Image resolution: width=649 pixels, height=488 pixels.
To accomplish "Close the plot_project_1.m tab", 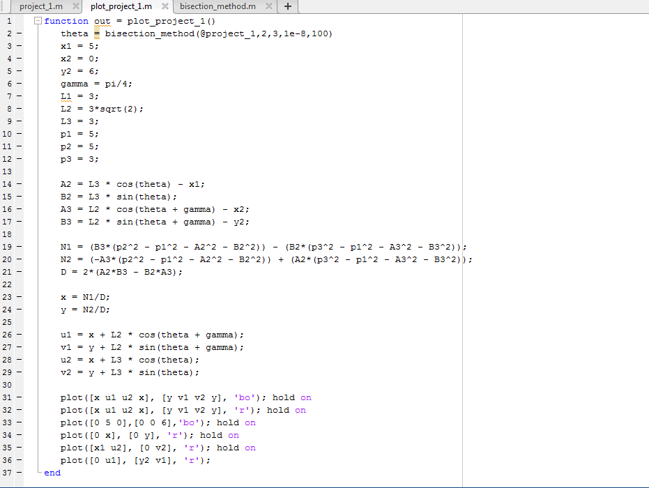I will [x=165, y=6].
